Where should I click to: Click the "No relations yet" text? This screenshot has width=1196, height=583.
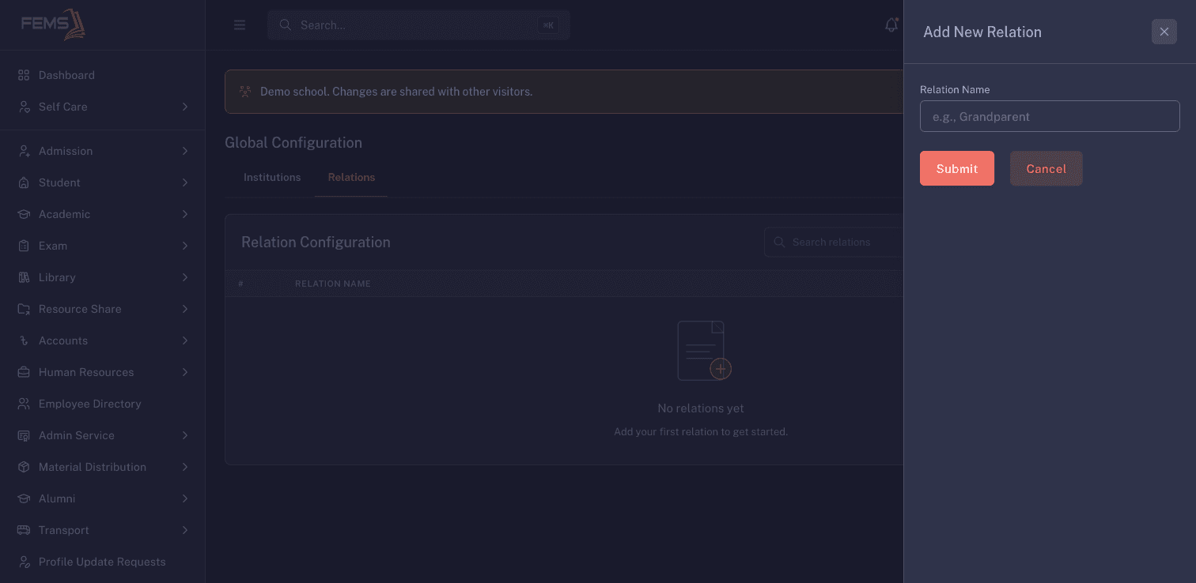[701, 408]
